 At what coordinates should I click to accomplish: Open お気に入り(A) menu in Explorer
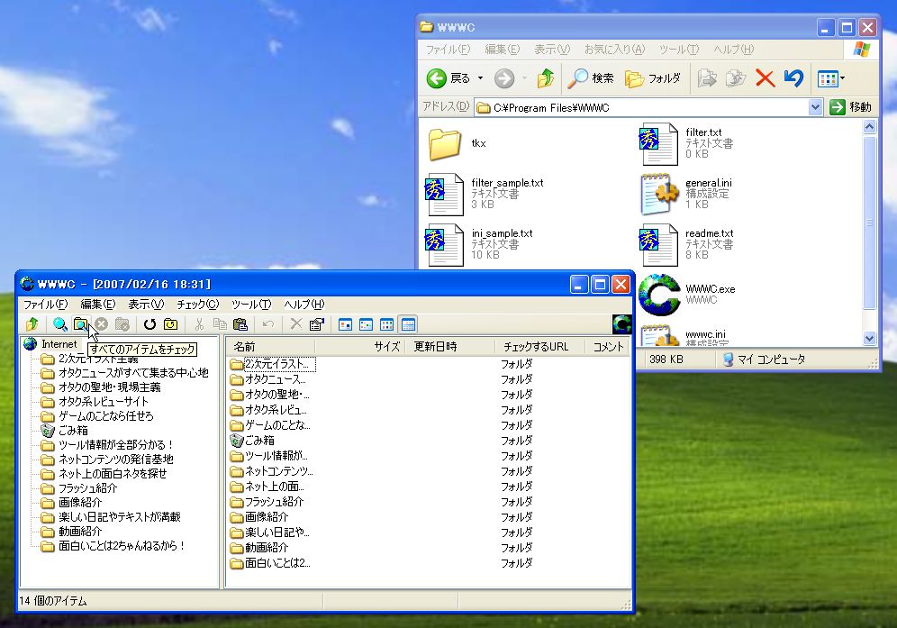tap(614, 50)
